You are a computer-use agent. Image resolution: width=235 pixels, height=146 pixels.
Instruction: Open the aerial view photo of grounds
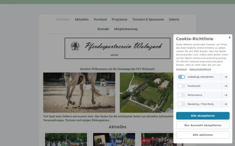tap(146, 93)
